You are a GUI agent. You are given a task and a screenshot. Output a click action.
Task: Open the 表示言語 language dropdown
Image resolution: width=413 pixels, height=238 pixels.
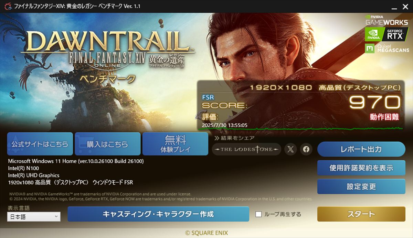point(34,217)
